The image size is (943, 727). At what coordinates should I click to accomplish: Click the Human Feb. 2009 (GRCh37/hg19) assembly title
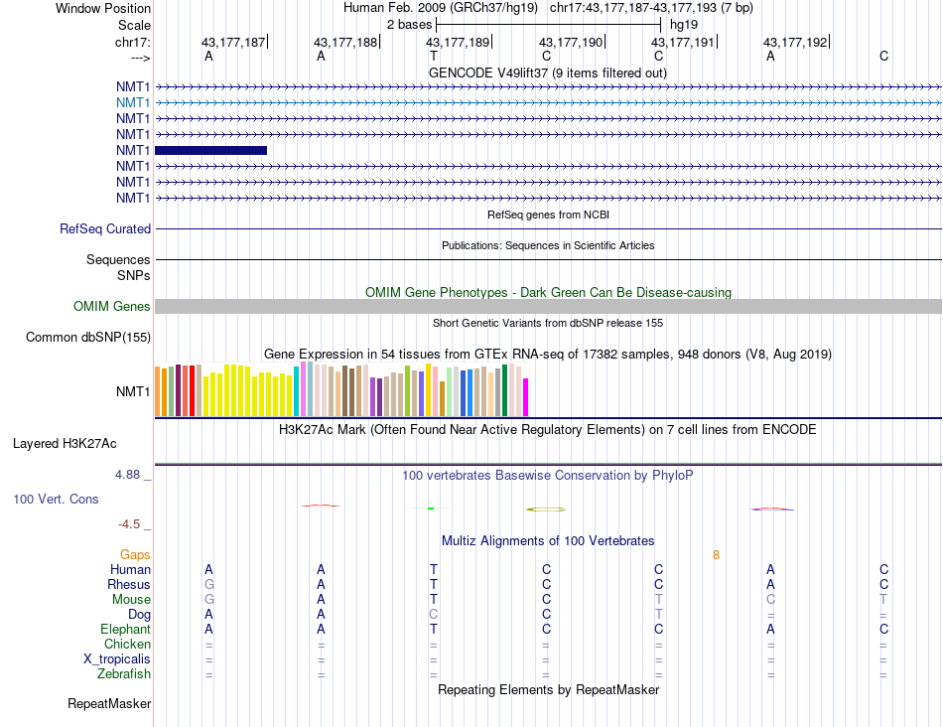443,8
